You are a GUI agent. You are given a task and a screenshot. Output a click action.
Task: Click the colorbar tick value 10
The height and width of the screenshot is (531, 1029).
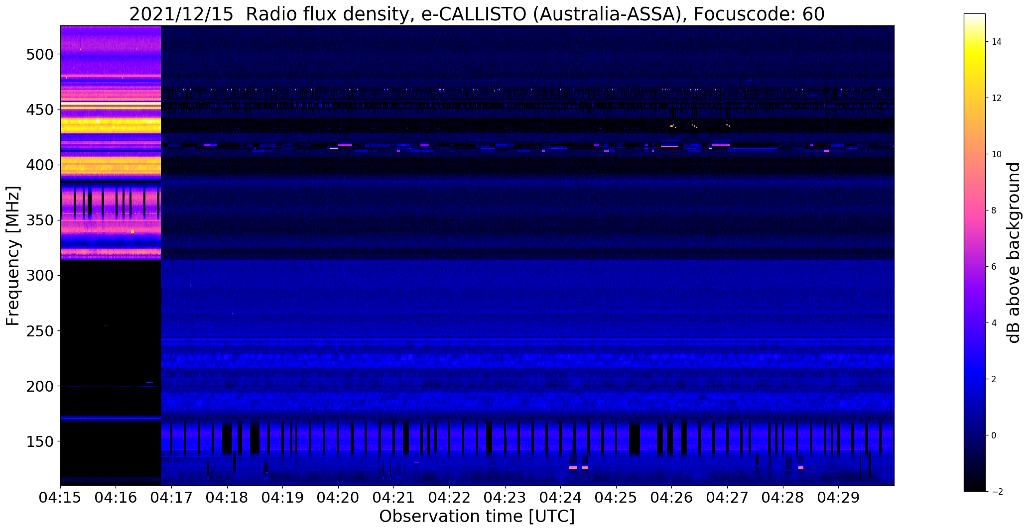tap(996, 154)
